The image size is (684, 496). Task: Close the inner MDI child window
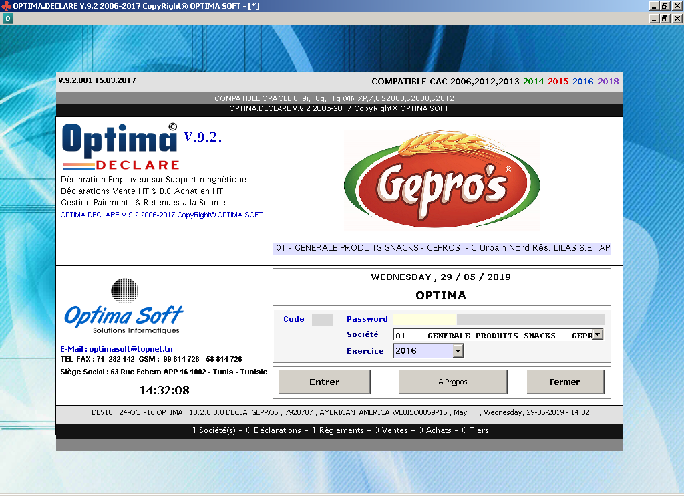[x=677, y=18]
